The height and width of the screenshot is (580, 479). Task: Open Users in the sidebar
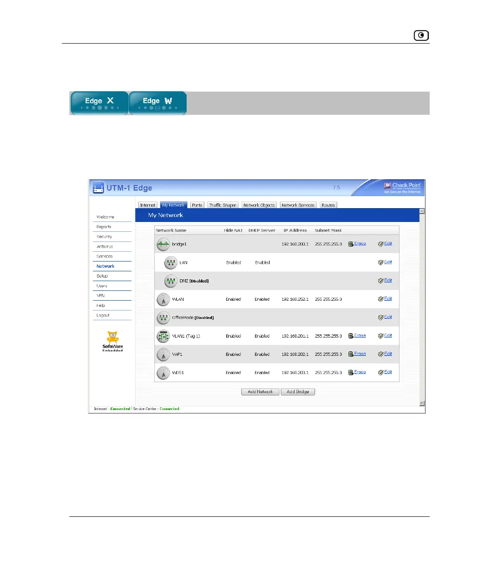point(102,286)
